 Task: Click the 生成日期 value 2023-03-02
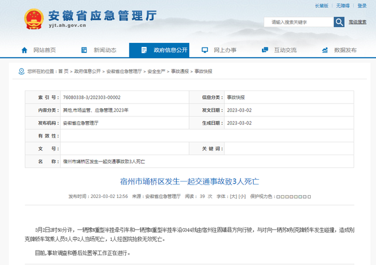(x=239, y=123)
